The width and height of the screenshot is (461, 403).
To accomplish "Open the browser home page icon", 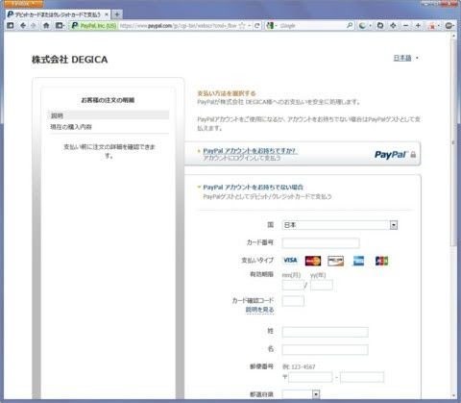I will point(46,25).
